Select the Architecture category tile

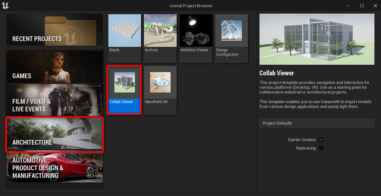click(54, 134)
